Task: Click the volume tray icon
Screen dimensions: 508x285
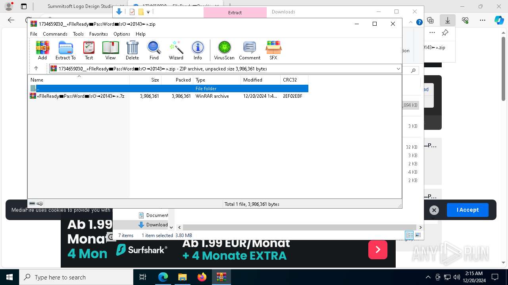Action: click(456, 277)
